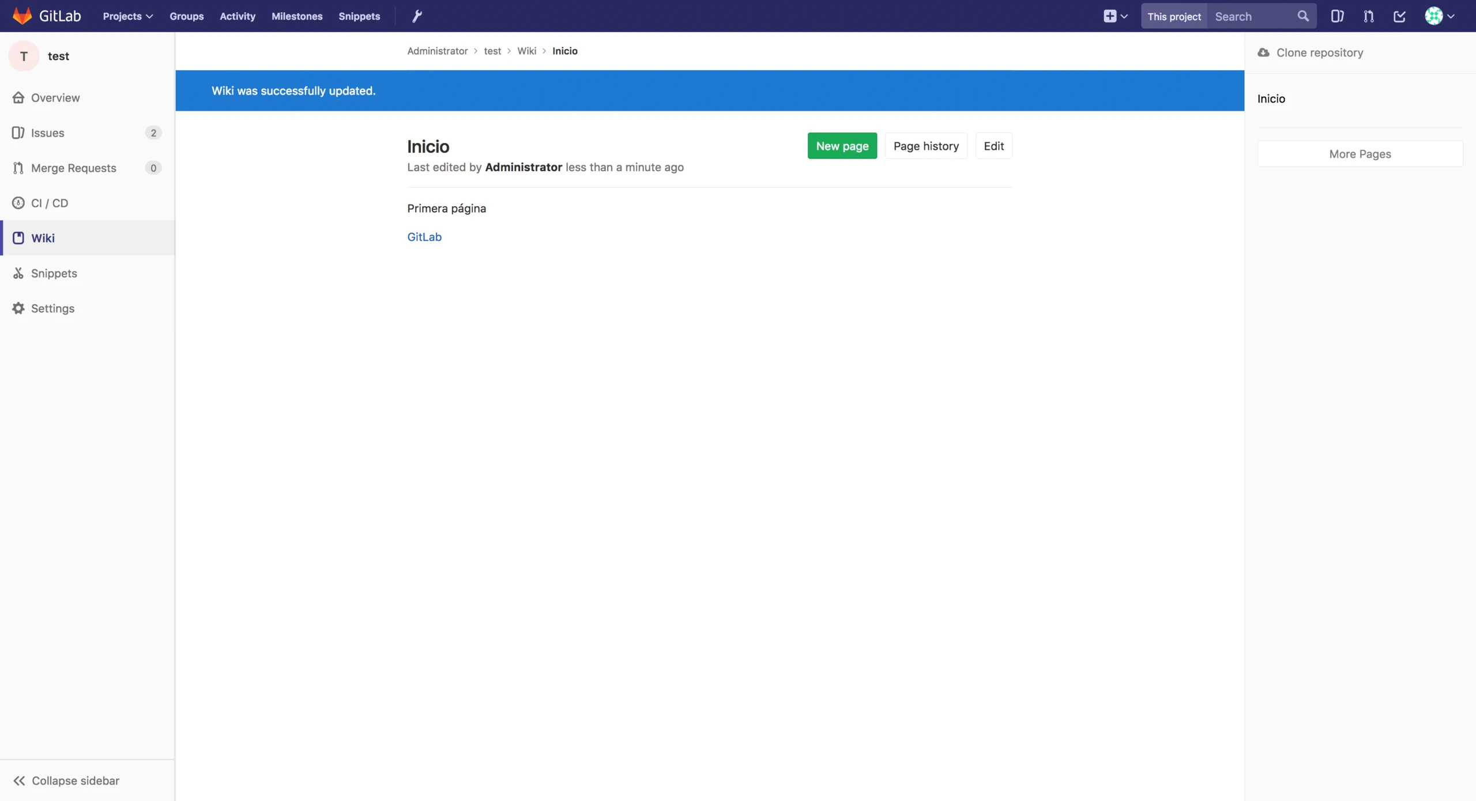The width and height of the screenshot is (1476, 801).
Task: Open issues icon in top navbar
Action: coord(1337,16)
